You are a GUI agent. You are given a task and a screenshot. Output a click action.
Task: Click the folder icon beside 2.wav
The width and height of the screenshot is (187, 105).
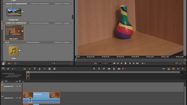20,50
